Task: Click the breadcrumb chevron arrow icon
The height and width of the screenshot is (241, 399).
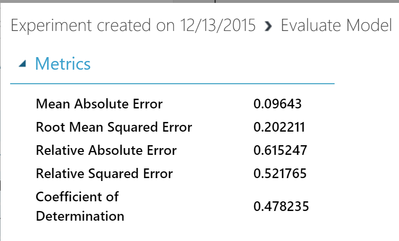Action: [269, 27]
